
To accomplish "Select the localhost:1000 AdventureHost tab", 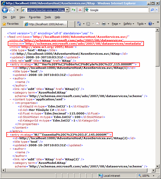I will pos(45,24).
